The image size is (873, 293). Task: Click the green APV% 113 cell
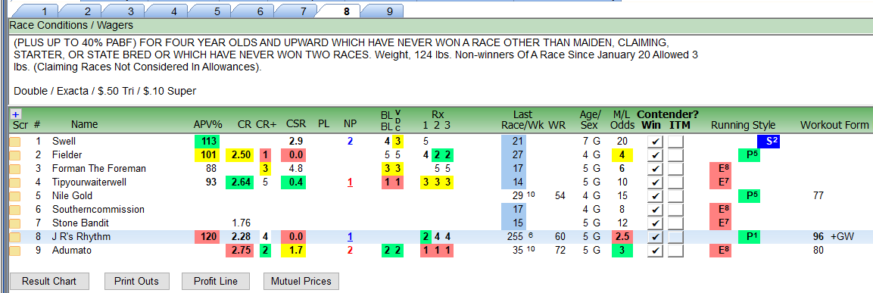pos(207,142)
